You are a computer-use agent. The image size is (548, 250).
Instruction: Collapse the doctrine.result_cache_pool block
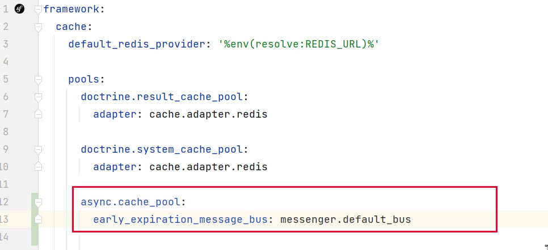click(38, 97)
